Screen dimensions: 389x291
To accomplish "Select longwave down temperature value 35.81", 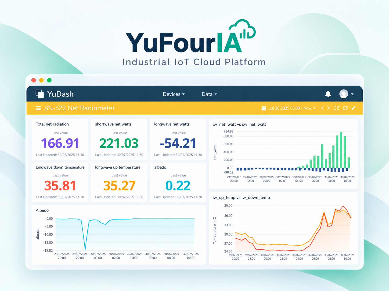I will (60, 186).
